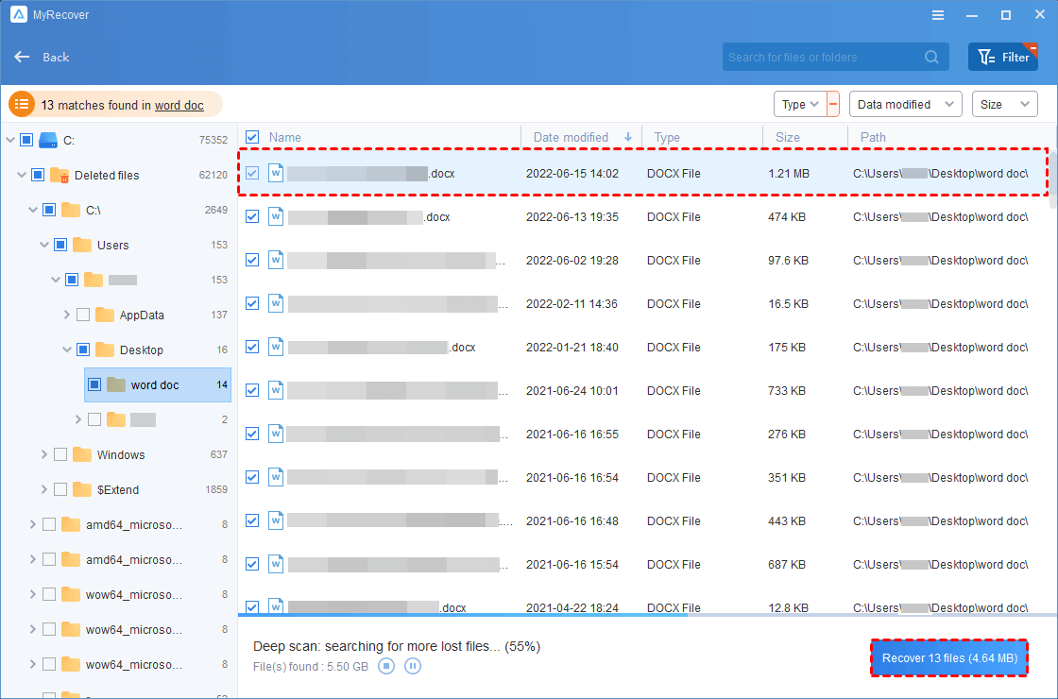Screen dimensions: 1058x699
Task: Pause the deep scan
Action: tap(413, 666)
